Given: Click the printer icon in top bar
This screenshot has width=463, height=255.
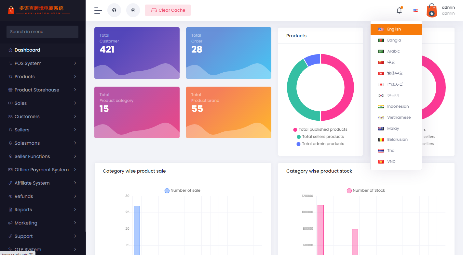Looking at the screenshot, I should tap(133, 10).
